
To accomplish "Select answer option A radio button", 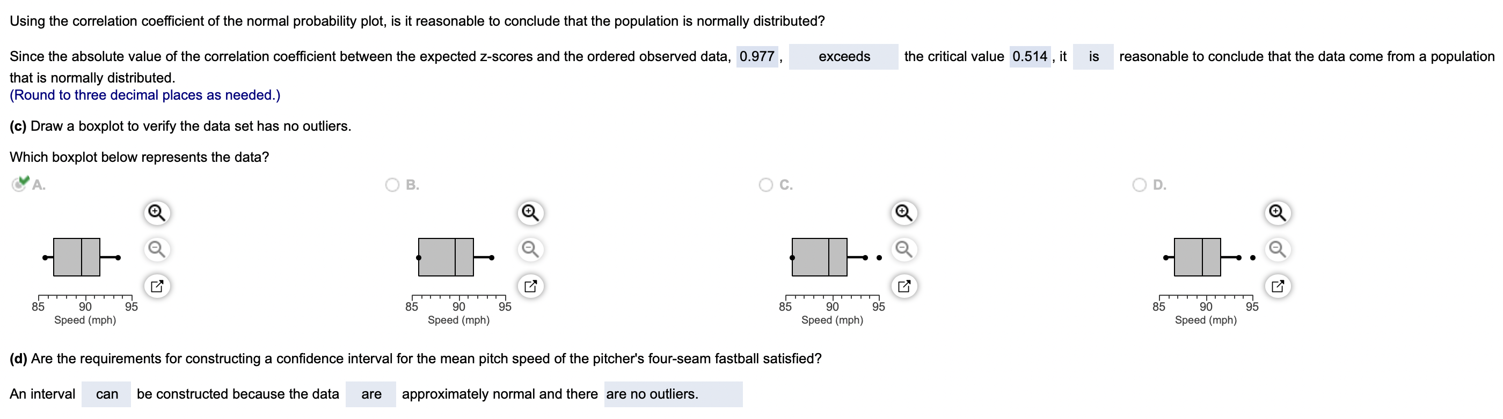I will (19, 184).
